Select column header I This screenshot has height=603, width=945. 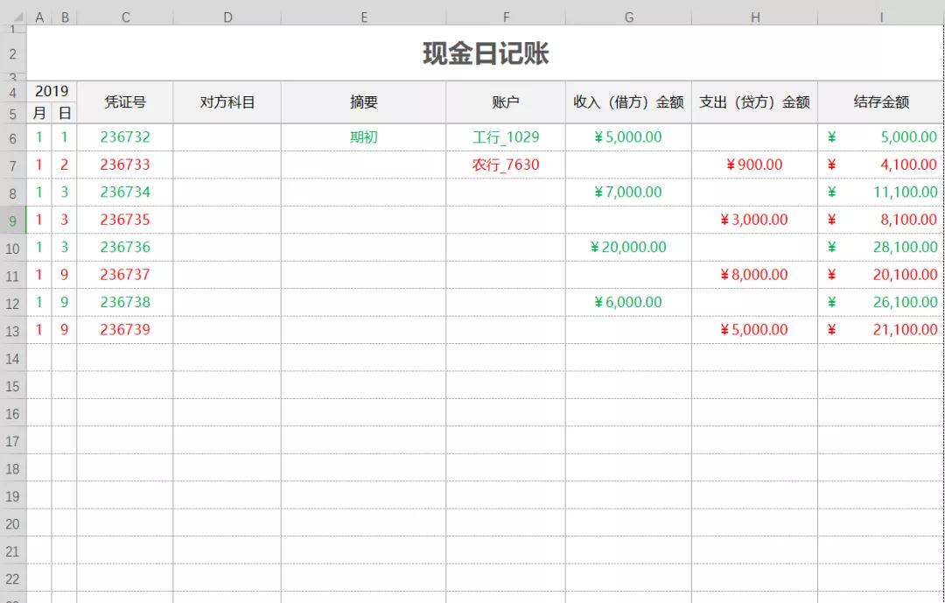[882, 16]
